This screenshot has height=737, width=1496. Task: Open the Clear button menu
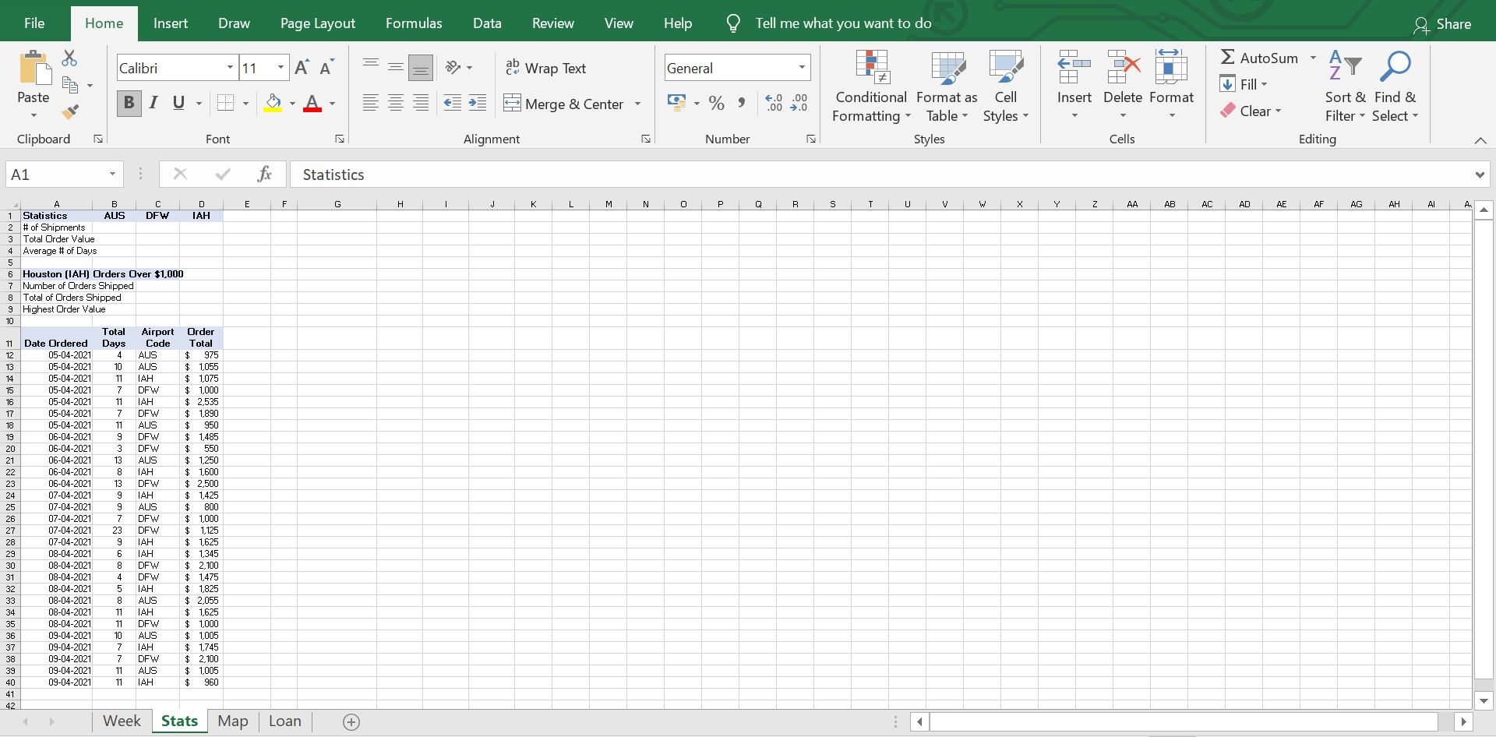tap(1251, 111)
